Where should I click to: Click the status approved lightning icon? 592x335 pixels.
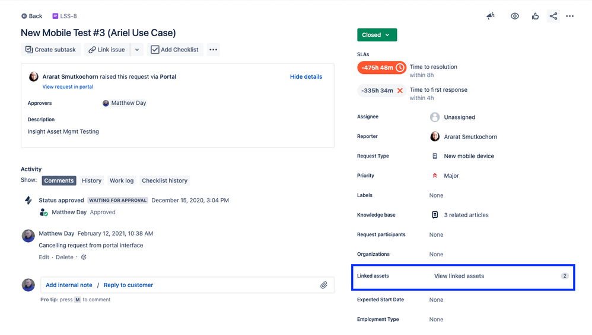click(x=28, y=200)
